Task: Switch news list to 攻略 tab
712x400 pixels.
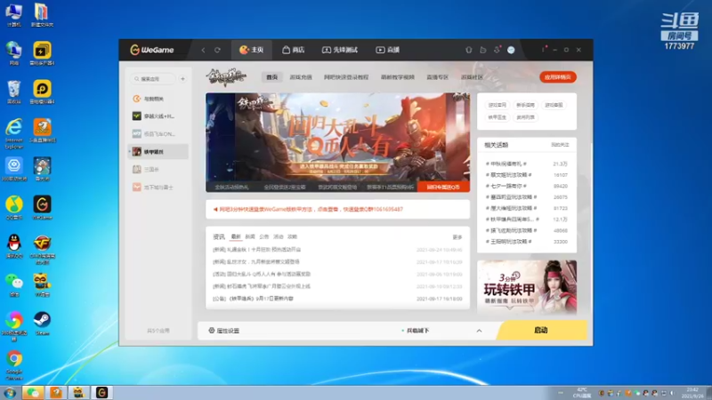Action: click(x=292, y=236)
